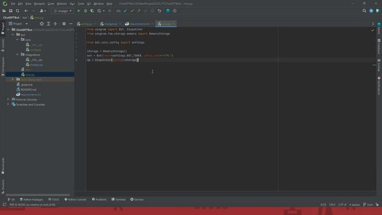Open Project view selector dropdown
This screenshot has height=215, width=382.
(18, 24)
